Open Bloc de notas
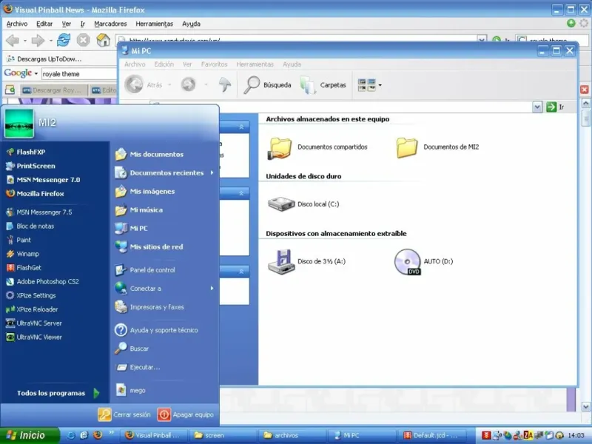This screenshot has width=592, height=444. 30,226
